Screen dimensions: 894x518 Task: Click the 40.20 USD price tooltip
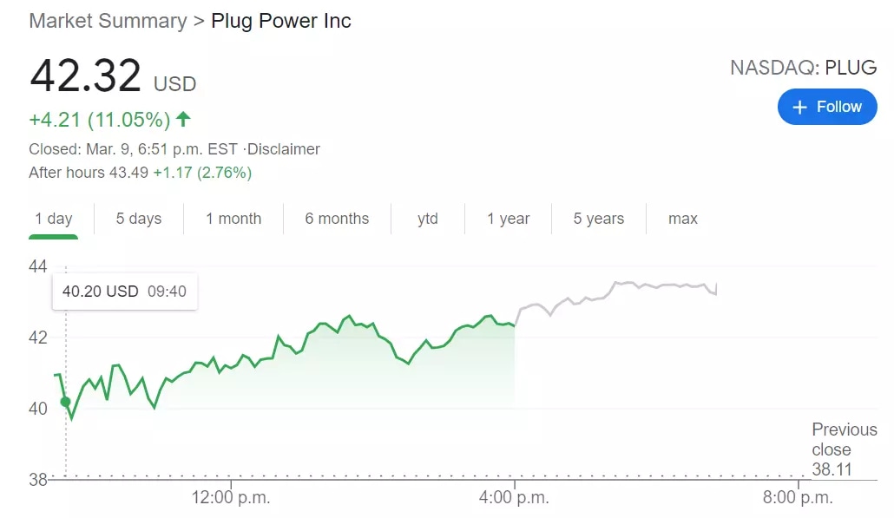[124, 292]
